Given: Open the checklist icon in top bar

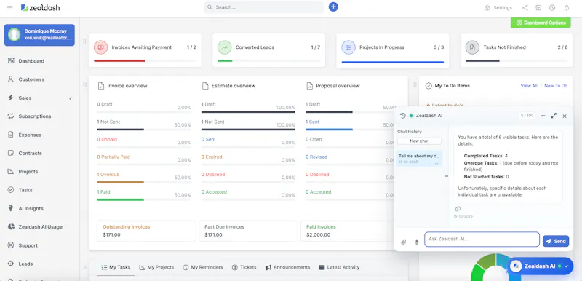Looking at the screenshot, I should 538,7.
